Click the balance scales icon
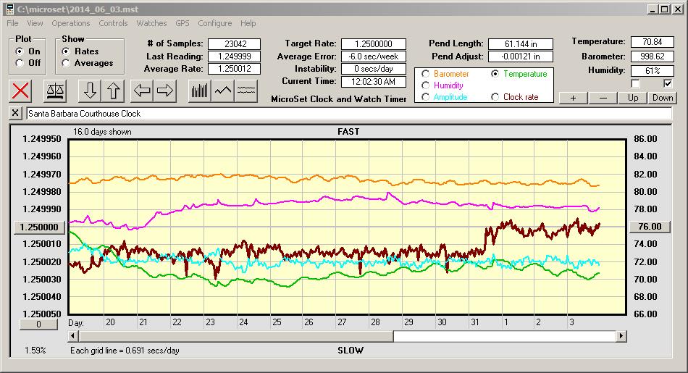This screenshot has width=688, height=373. 55,91
